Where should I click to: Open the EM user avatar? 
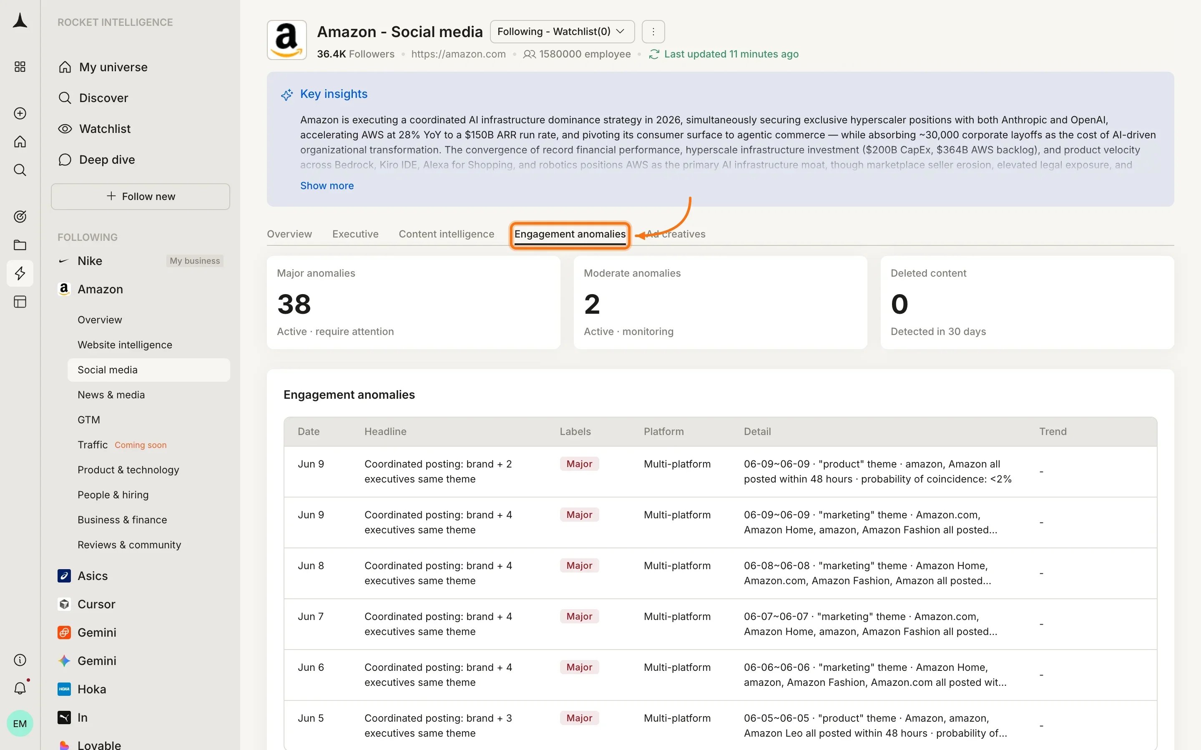pos(20,723)
